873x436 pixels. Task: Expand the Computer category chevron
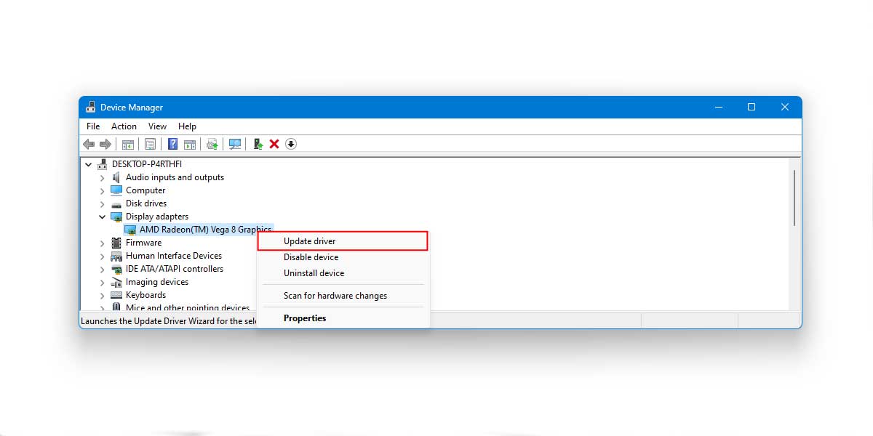103,190
